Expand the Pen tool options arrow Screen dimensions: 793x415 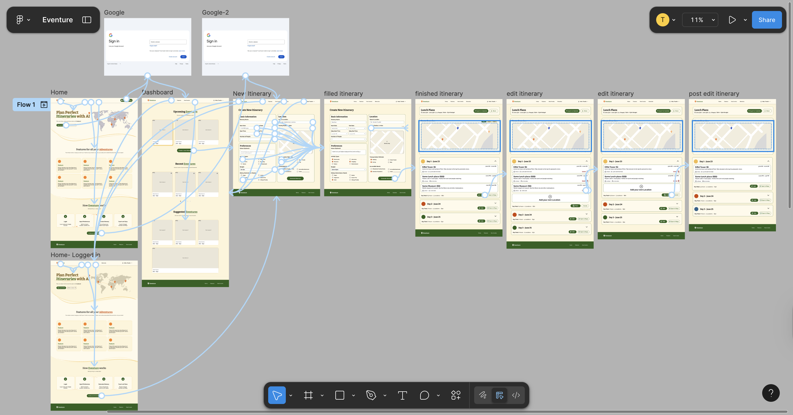(x=385, y=395)
